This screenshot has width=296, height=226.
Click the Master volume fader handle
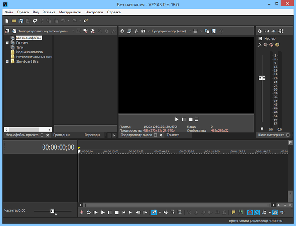pyautogui.click(x=262, y=78)
